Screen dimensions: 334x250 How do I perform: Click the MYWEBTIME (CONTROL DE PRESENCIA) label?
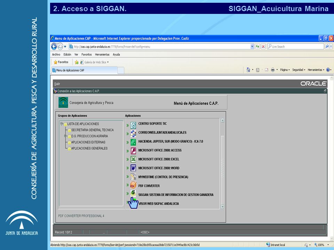163,177
